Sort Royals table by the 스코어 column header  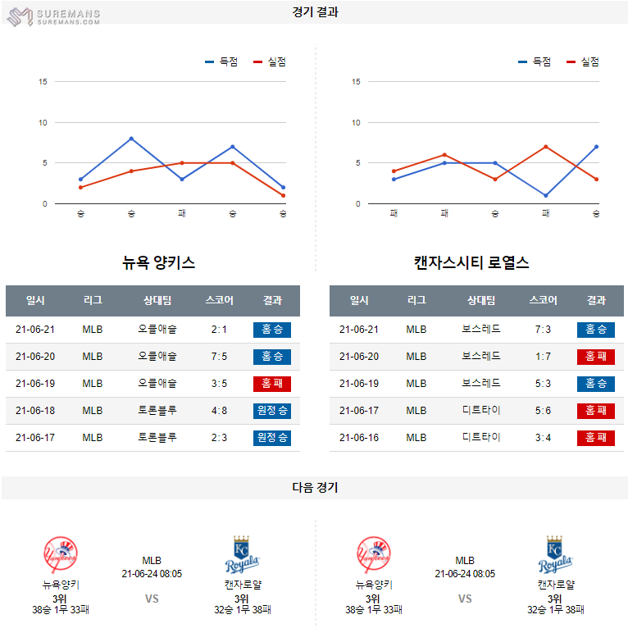[x=544, y=301]
